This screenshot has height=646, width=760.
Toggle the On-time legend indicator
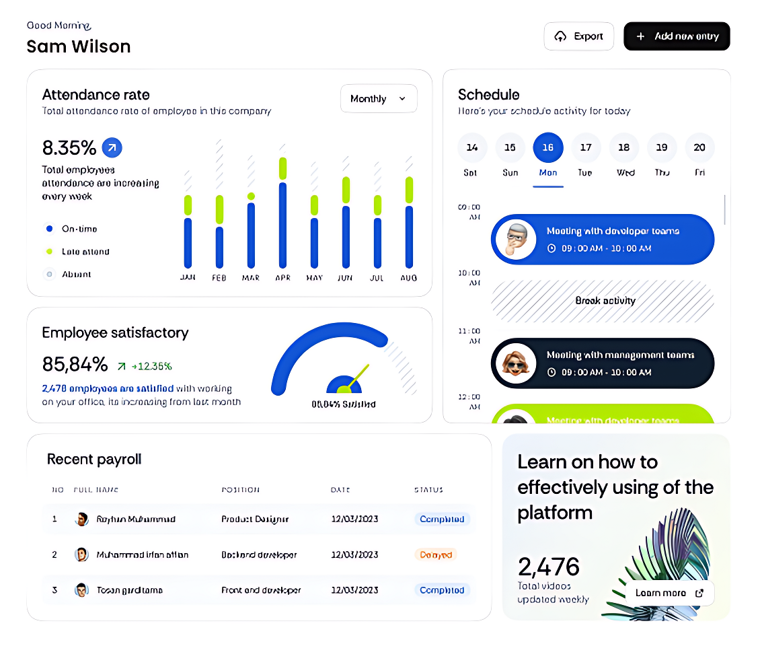(x=48, y=229)
